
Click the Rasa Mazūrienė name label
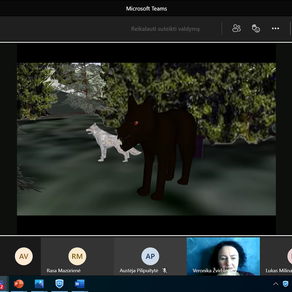pyautogui.click(x=63, y=270)
